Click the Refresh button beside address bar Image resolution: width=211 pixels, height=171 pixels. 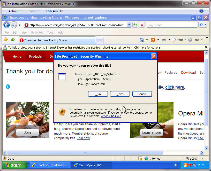(x=135, y=25)
